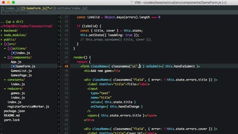Place cursor on 'const isValid' line
This screenshot has width=238, height=134.
pos(118,17)
